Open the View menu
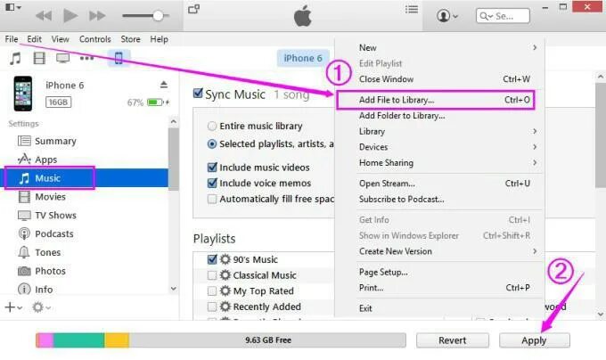This screenshot has width=606, height=360. tap(61, 39)
